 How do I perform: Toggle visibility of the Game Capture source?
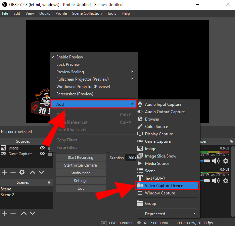(x=42, y=154)
